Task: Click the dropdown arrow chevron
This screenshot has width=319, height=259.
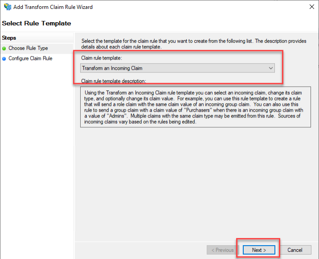Action: tap(270, 68)
